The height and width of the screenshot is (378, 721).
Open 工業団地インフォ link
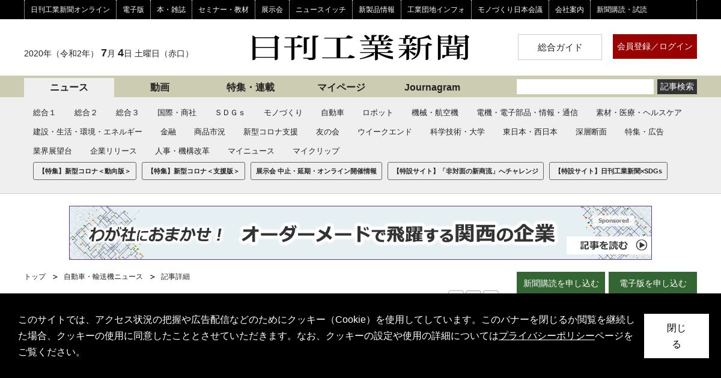click(436, 10)
